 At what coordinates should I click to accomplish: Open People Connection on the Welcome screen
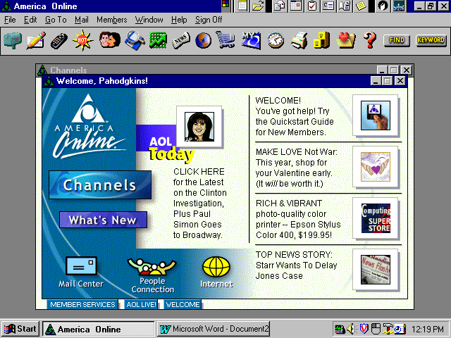click(x=152, y=276)
